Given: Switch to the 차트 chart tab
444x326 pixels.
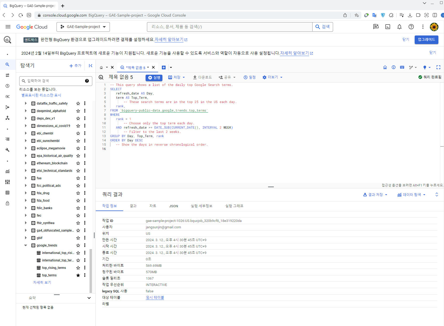Looking at the screenshot, I should 153,206.
